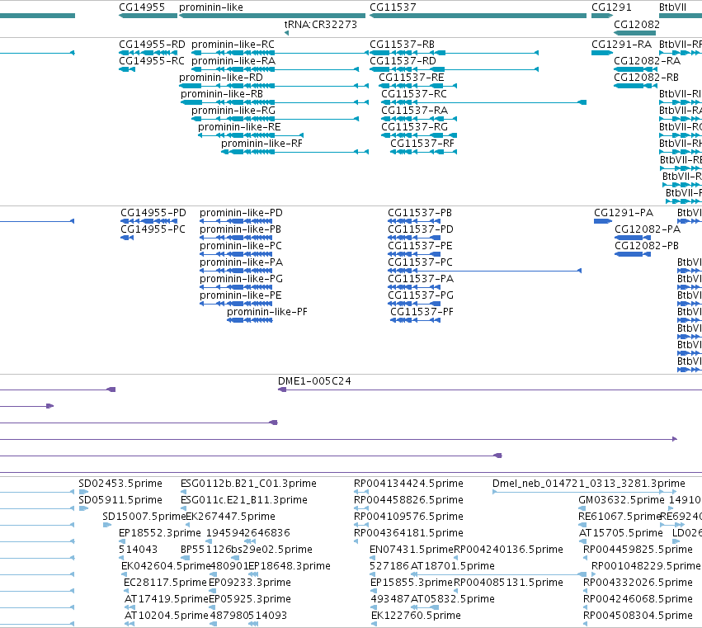Select transcript CG1291-RA
The width and height of the screenshot is (702, 628).
[602, 53]
